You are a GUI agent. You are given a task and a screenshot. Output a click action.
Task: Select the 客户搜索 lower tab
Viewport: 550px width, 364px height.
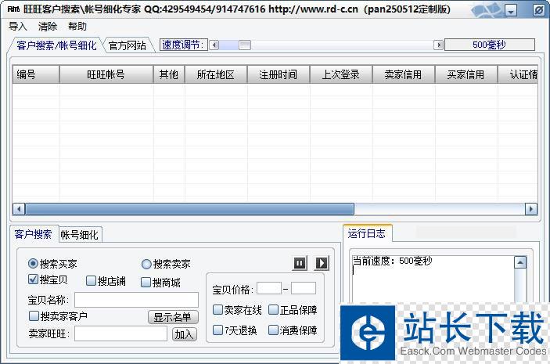[x=33, y=234]
